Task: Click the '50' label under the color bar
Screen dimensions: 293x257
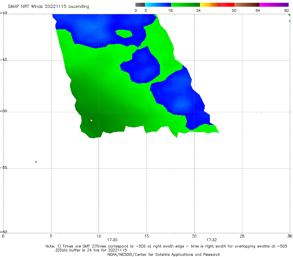Action: pyautogui.click(x=234, y=11)
